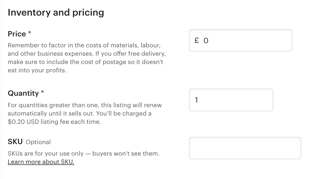Click the required asterisk next to Price
Screen dimensions: 331x179
tap(29, 33)
